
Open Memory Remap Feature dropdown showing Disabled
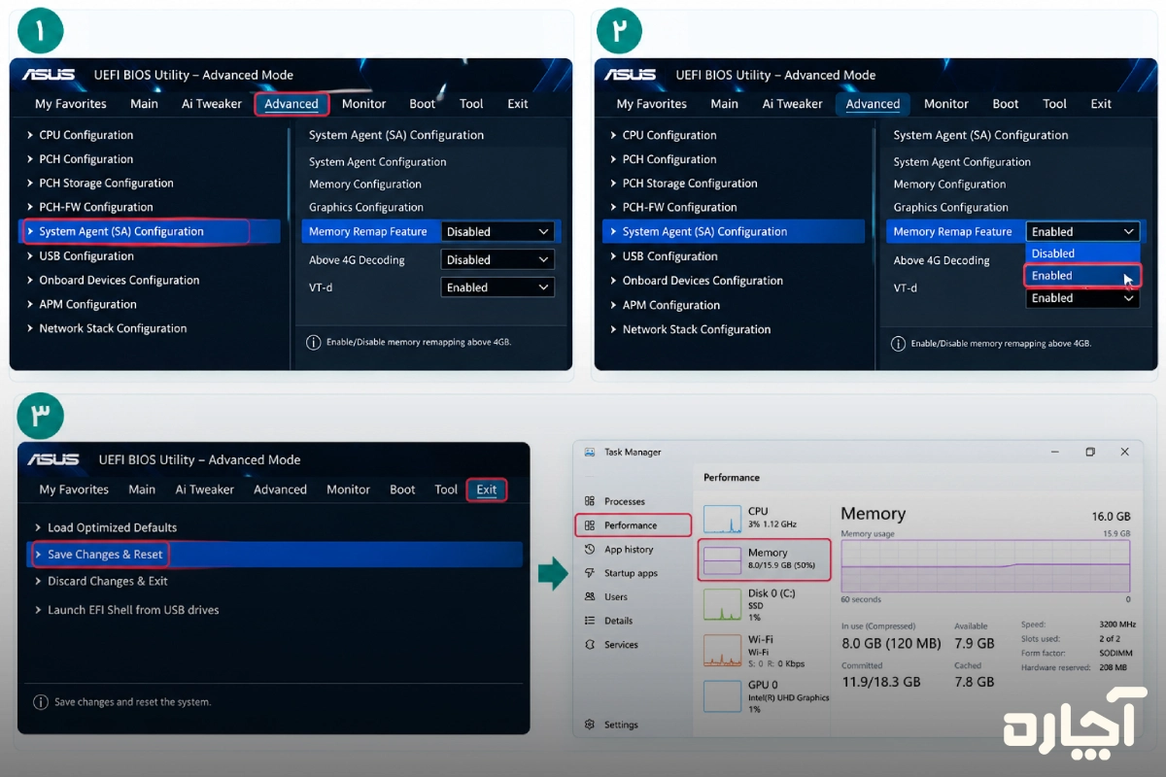coord(497,231)
